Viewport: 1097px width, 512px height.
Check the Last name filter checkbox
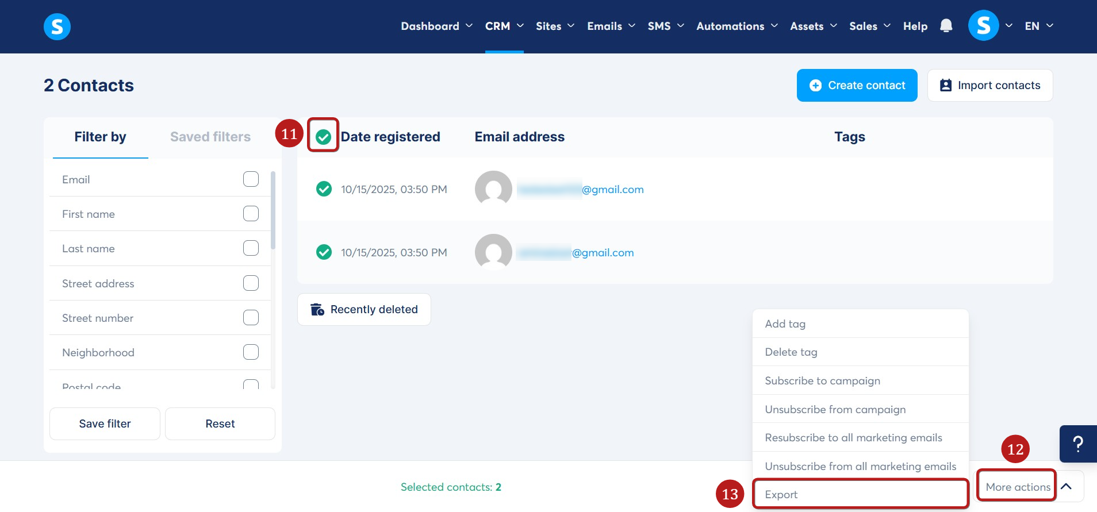click(x=251, y=248)
